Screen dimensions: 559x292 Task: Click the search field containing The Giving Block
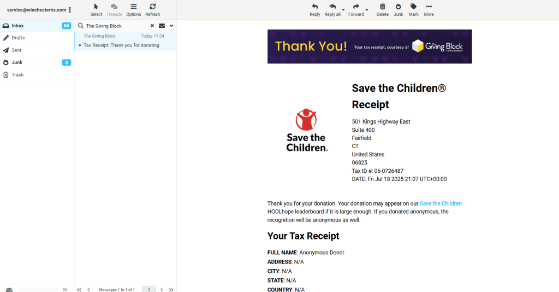click(116, 26)
